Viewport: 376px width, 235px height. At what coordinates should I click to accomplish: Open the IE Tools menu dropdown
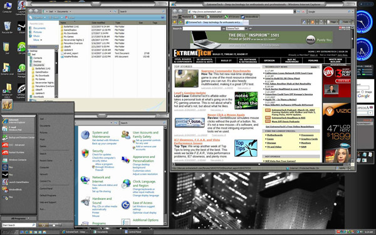coord(345,22)
